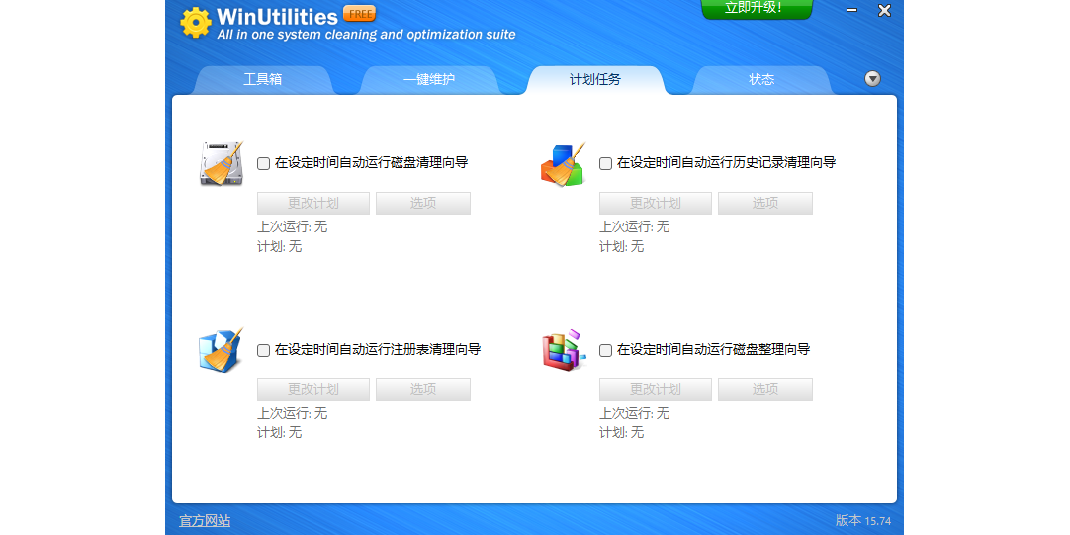The image size is (1070, 535).
Task: Open the 状态 tab
Action: coord(761,80)
